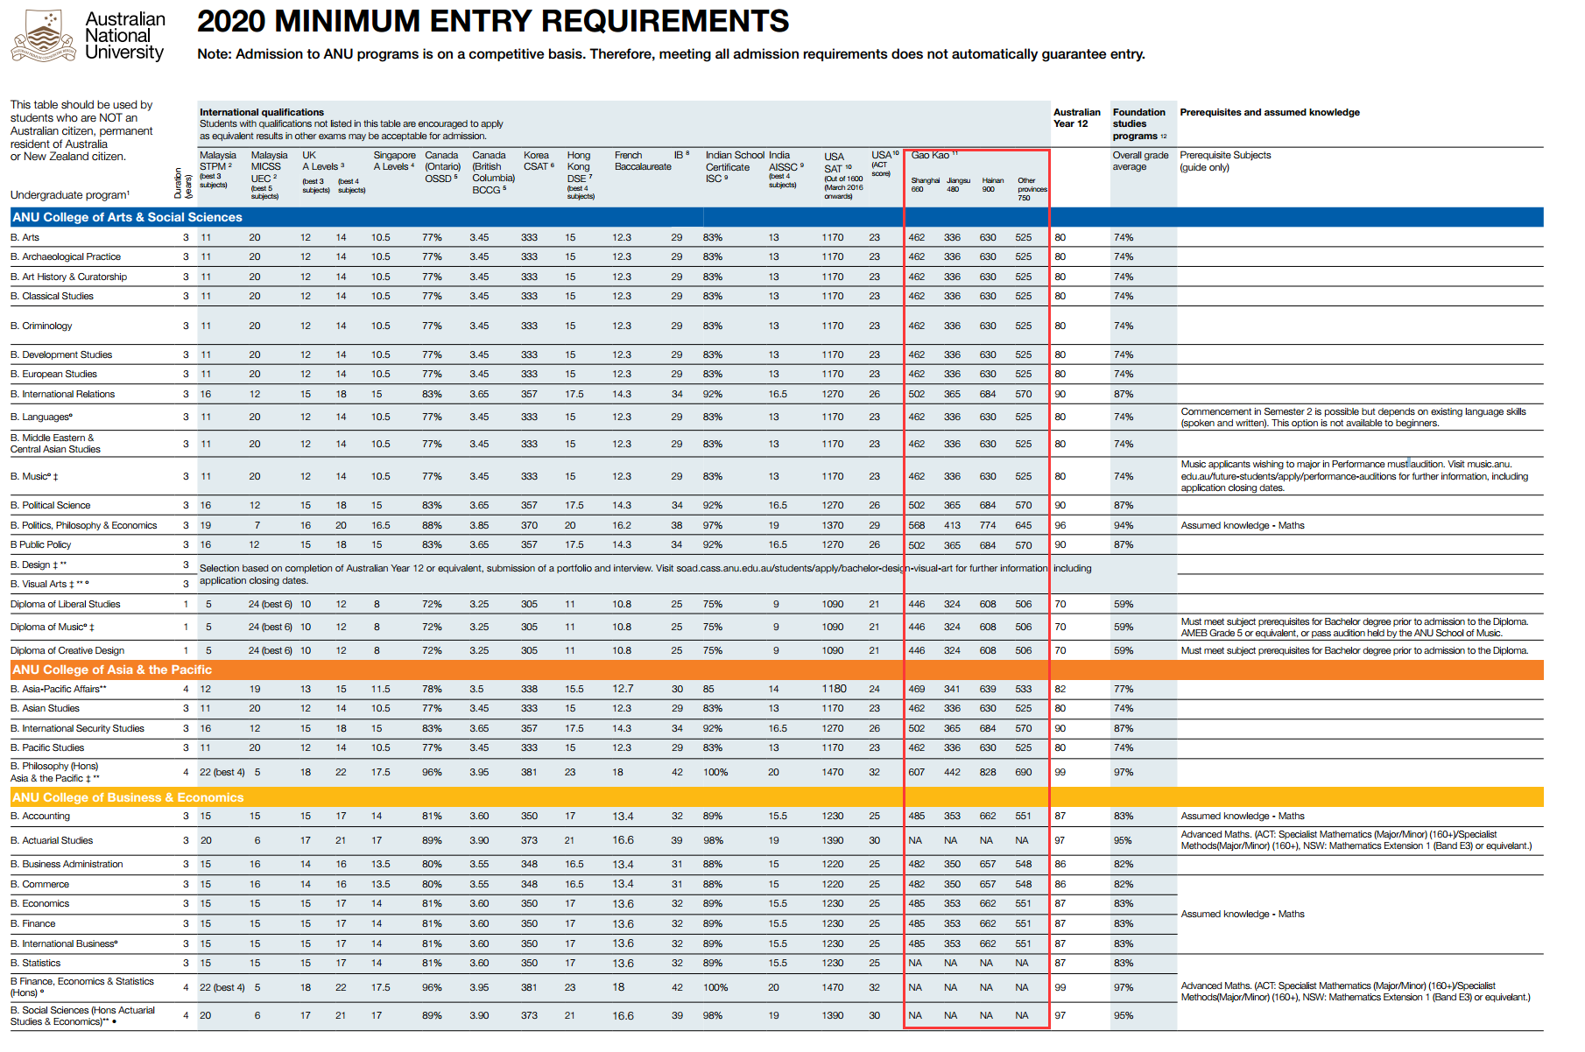The width and height of the screenshot is (1585, 1052).
Task: Click the B. Politics, Philosophy & Economics row label
Action: tap(84, 525)
